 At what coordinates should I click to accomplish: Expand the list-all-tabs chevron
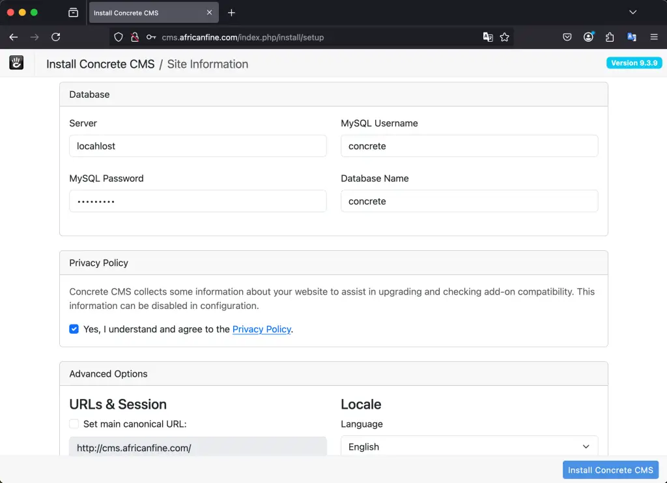pos(632,12)
